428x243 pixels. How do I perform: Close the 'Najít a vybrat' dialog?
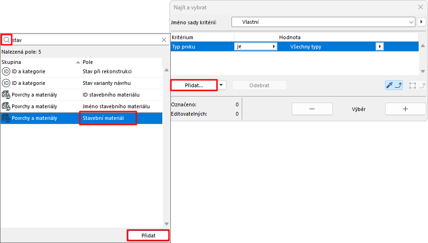point(421,7)
